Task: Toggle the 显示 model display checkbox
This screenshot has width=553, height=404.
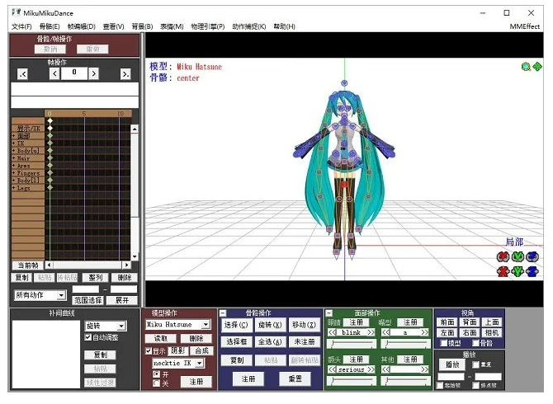Action: tap(149, 351)
